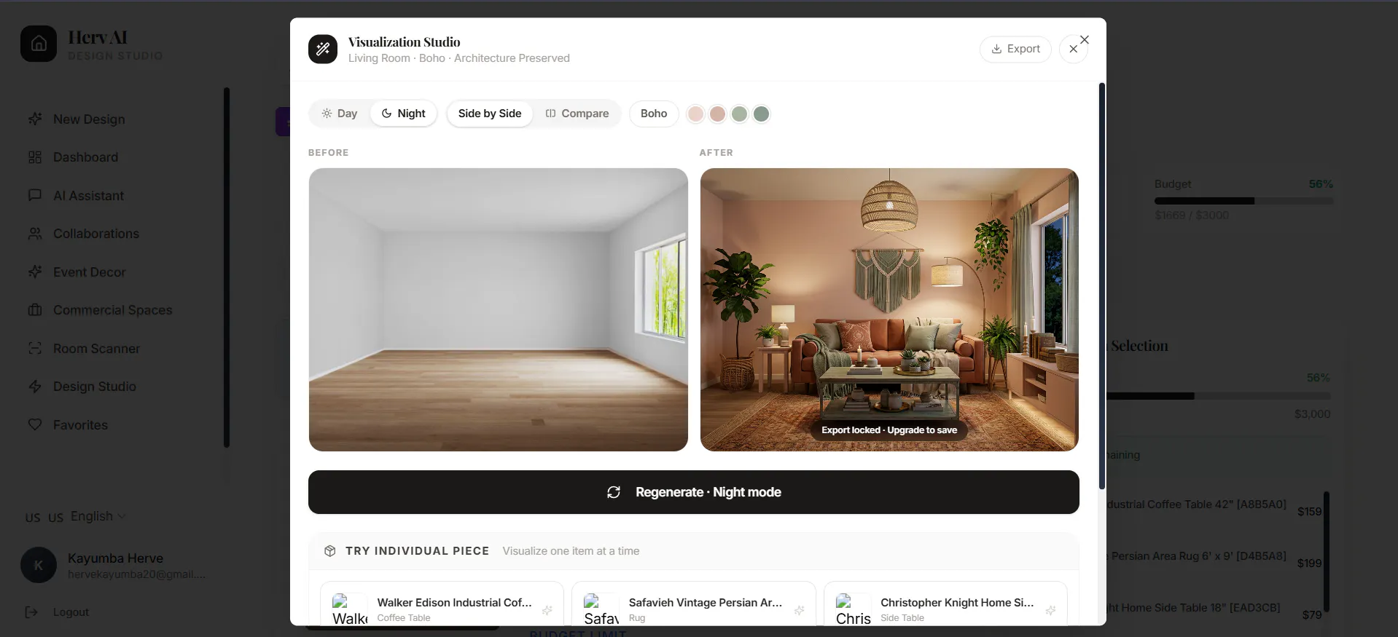Switch to Night lighting mode

point(403,114)
